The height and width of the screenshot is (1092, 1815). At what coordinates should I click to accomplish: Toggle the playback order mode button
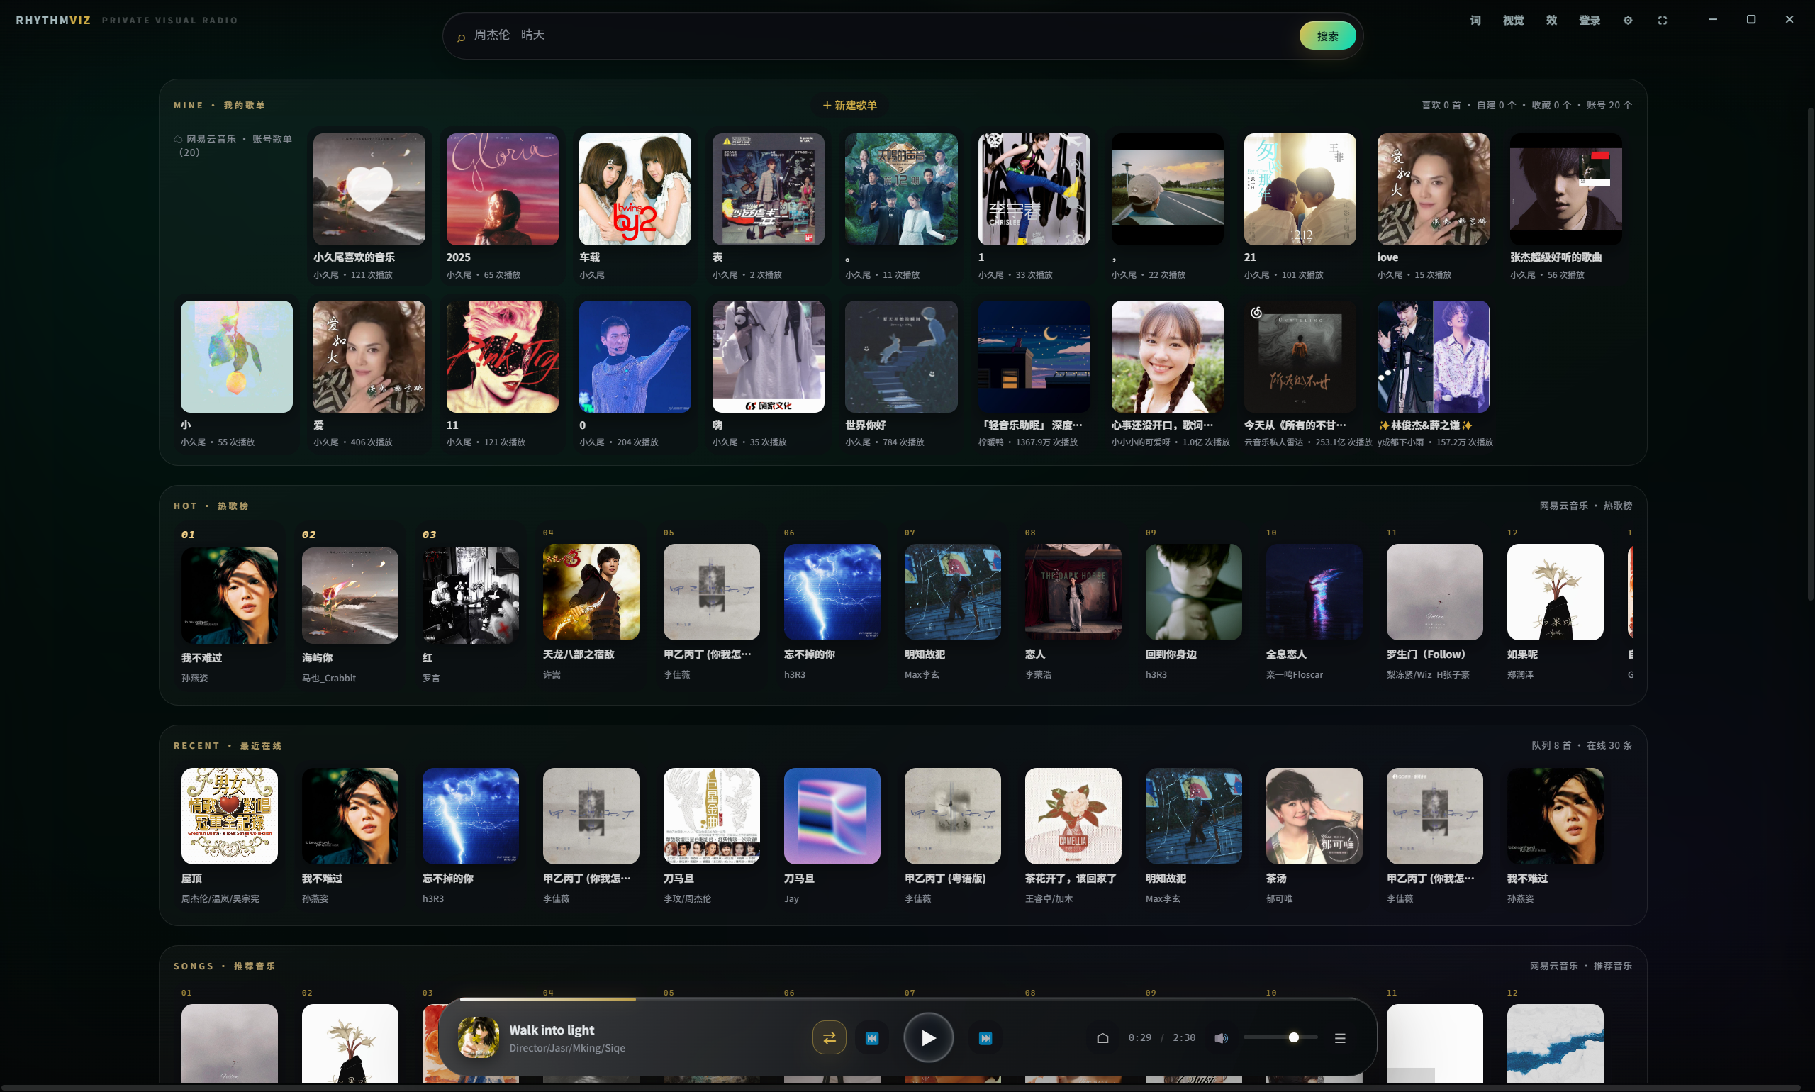coord(828,1037)
